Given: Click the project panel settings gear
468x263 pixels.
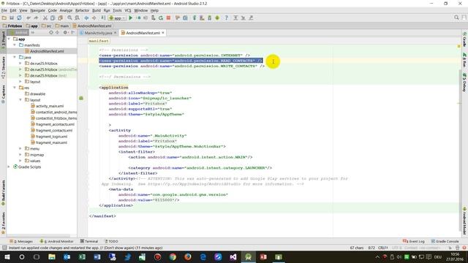Looking at the screenshot, I should click(x=65, y=32).
